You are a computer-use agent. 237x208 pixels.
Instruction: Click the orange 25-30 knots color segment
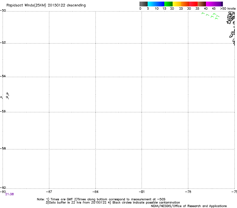(185, 4)
